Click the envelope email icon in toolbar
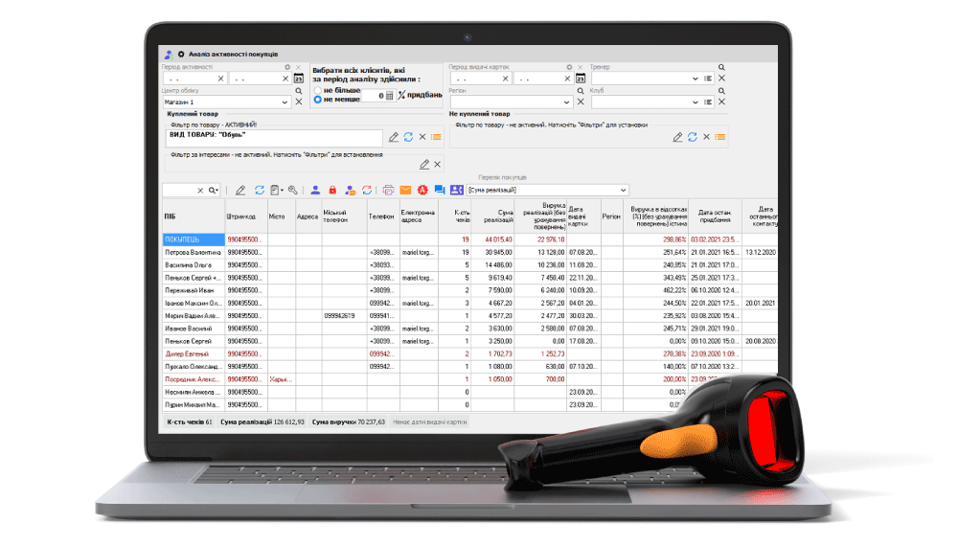The image size is (958, 546). (405, 190)
